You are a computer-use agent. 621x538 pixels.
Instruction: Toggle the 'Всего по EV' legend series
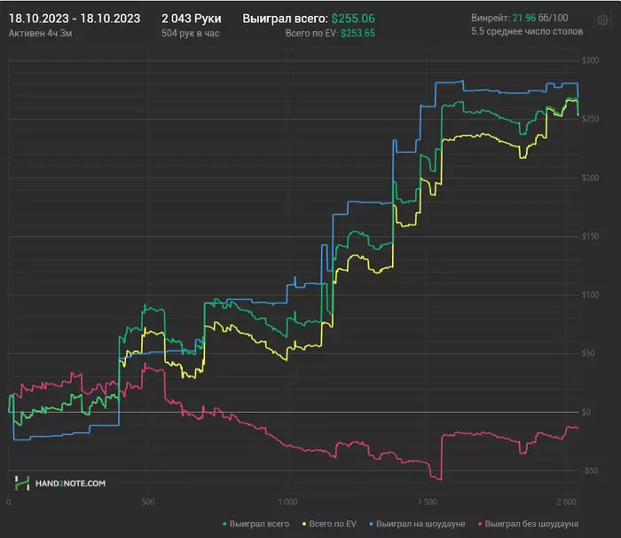pyautogui.click(x=329, y=524)
